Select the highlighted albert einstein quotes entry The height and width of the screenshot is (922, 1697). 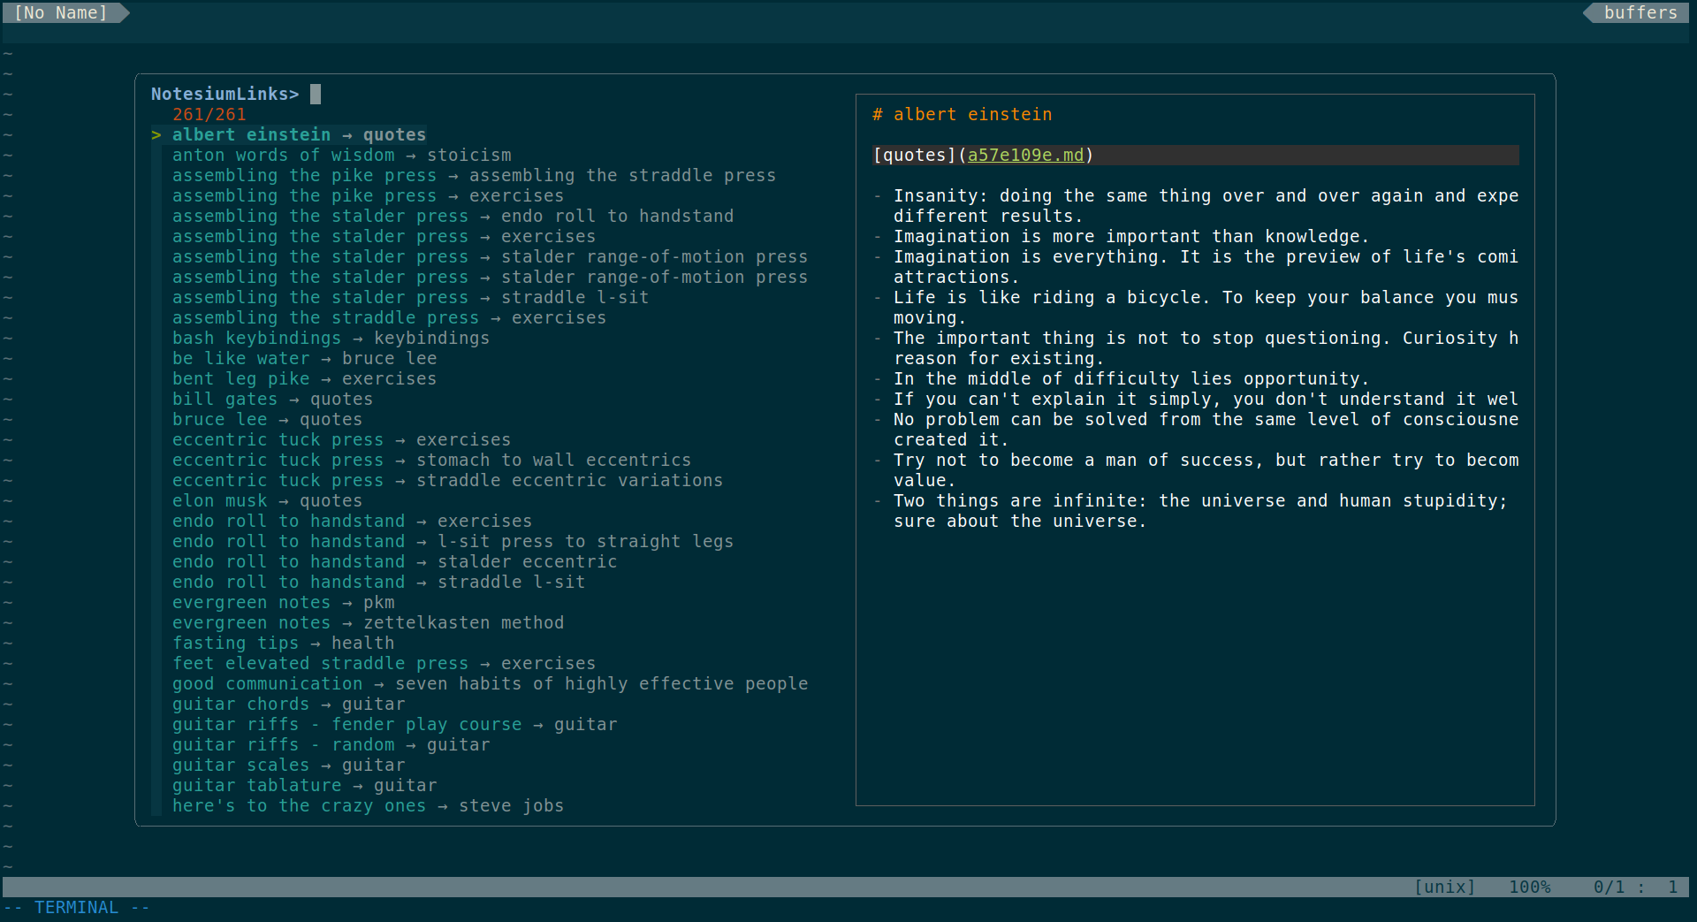[x=300, y=134]
